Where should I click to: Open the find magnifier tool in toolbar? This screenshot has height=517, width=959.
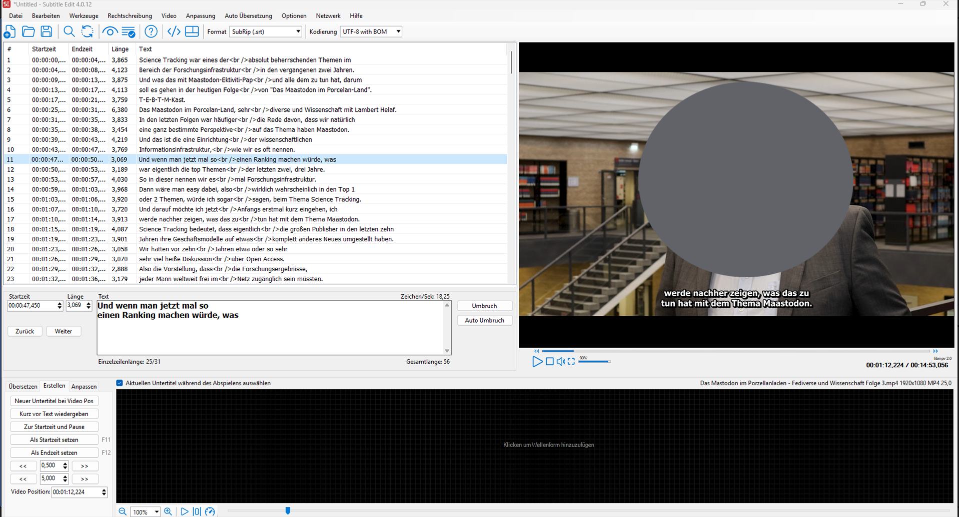pyautogui.click(x=69, y=32)
